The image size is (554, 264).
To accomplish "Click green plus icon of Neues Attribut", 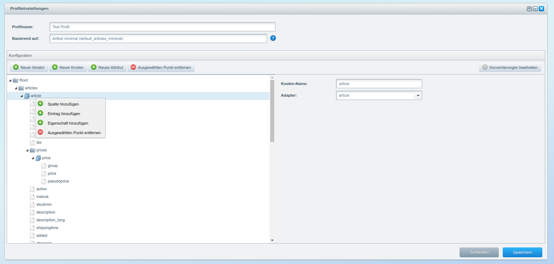I will coord(94,67).
